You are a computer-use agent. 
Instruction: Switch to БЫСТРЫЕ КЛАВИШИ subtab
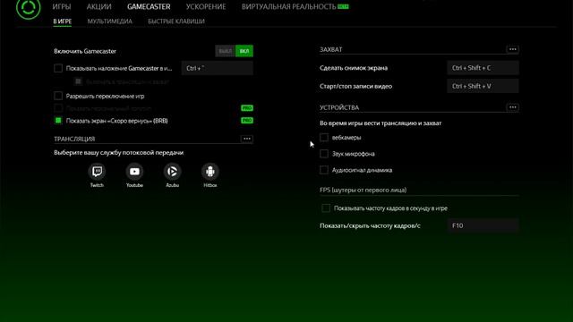[176, 21]
